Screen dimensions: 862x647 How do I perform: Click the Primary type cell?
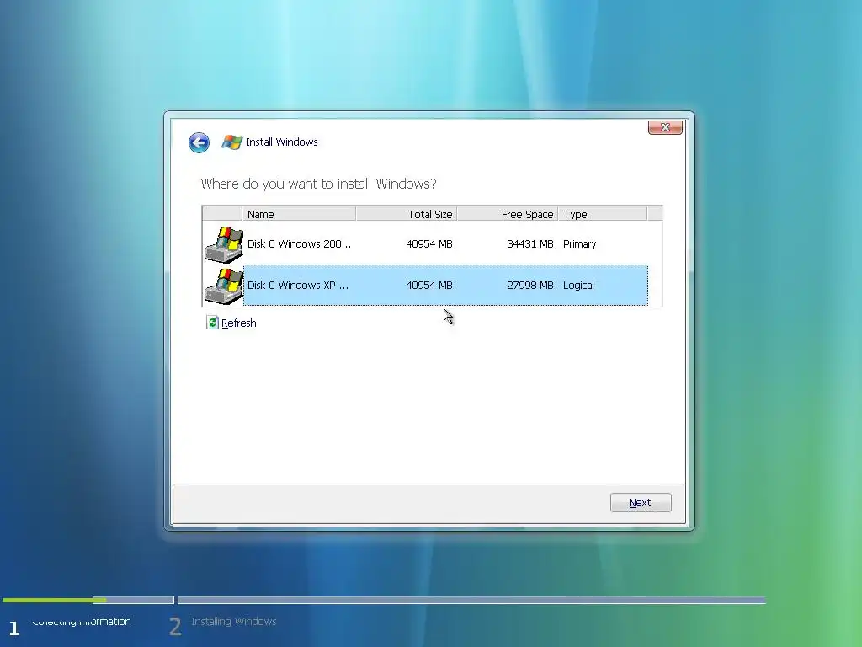579,243
